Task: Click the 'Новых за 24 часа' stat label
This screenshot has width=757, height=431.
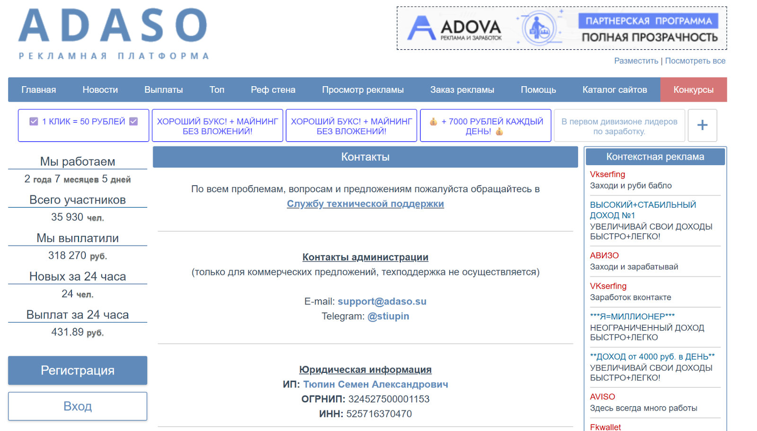Action: (x=78, y=276)
